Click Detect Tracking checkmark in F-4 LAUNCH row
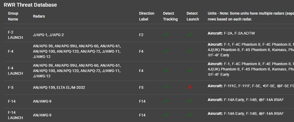Screen dimensions: 294x122 coord(166,70)
